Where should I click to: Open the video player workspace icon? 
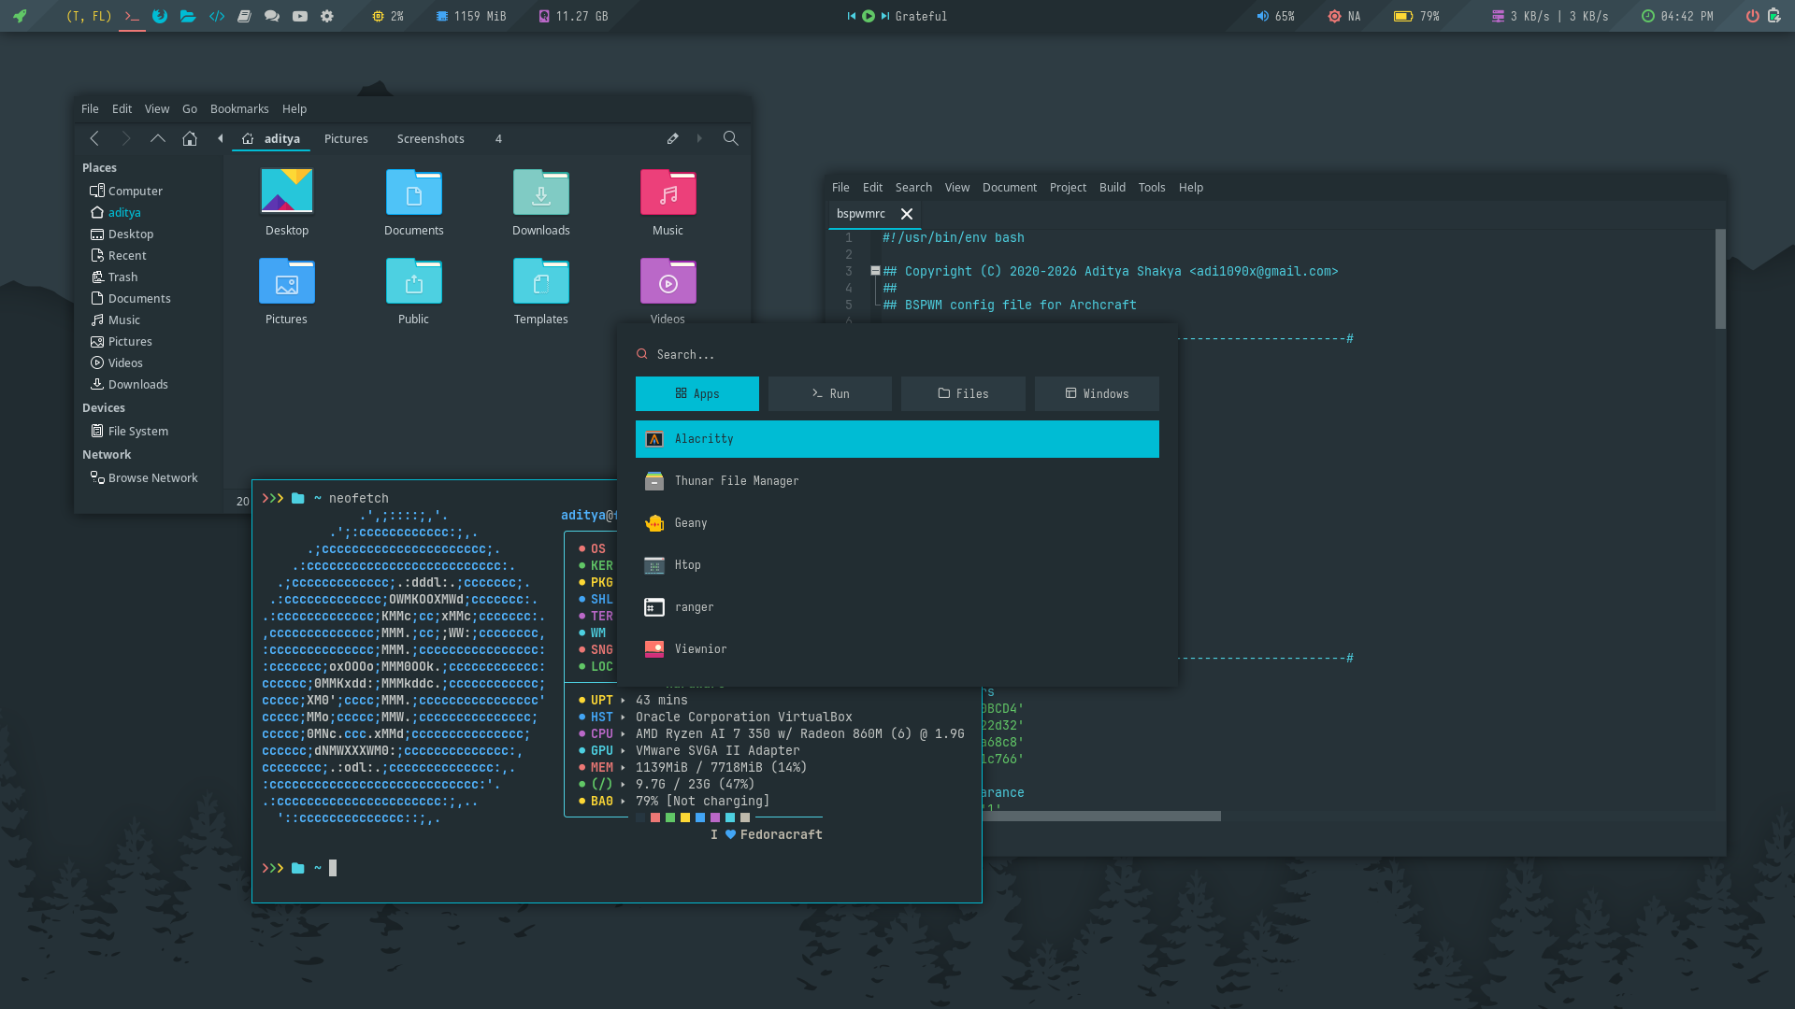(x=300, y=16)
